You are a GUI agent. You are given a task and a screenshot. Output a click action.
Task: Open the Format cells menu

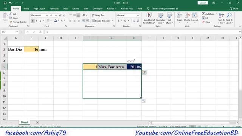point(195,19)
